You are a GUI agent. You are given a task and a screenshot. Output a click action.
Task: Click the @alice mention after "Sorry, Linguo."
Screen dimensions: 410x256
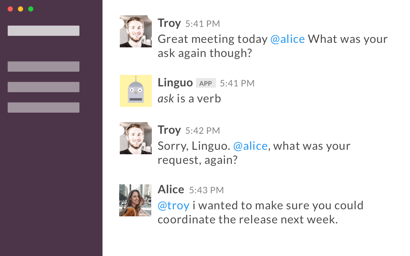click(250, 146)
